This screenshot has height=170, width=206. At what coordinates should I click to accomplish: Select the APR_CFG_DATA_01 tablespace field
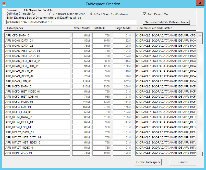click(37, 35)
